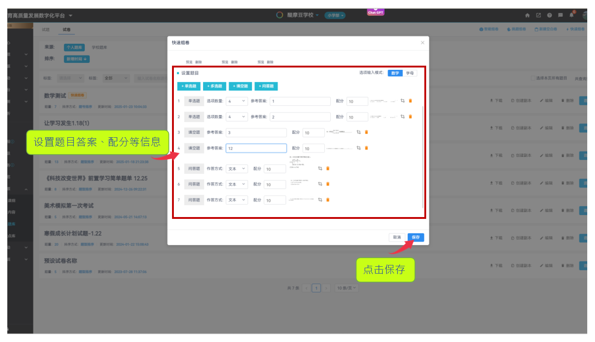Open the notification bell in top bar
The width and height of the screenshot is (595, 342).
pos(572,15)
